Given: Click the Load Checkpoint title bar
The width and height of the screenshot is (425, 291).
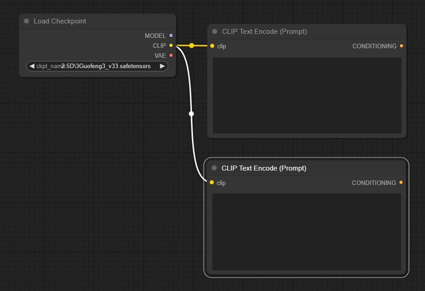Looking at the screenshot, I should (x=98, y=21).
